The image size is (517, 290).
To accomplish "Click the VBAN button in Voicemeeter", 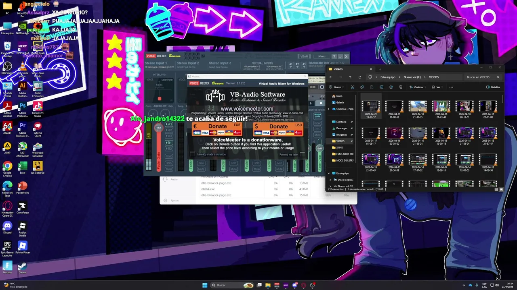I will coord(304,56).
